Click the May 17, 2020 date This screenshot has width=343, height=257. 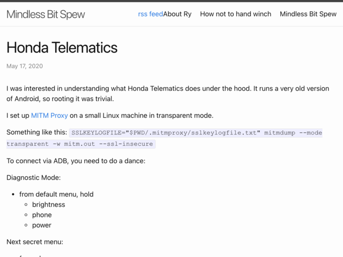tap(25, 66)
